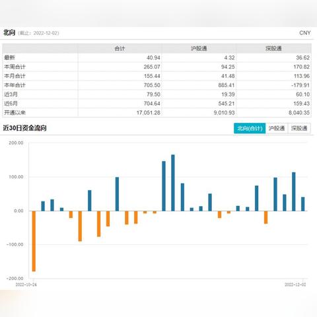Screen dimensions: 317x317
Task: Select the 北向(合计) chart tab
Action: pos(250,128)
